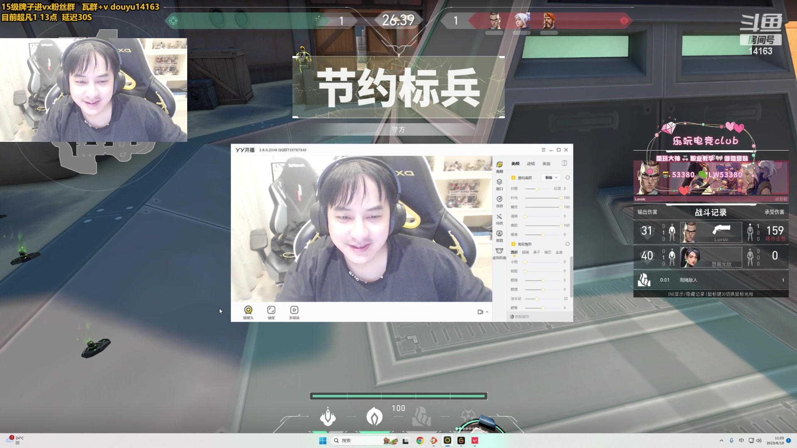Viewport: 797px width, 448px height.
Task: Select the 嘴巴 mouth sub-tab
Action: (548, 252)
